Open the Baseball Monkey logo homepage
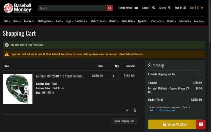Image resolution: width=211 pixels, height=132 pixels. coord(18,8)
